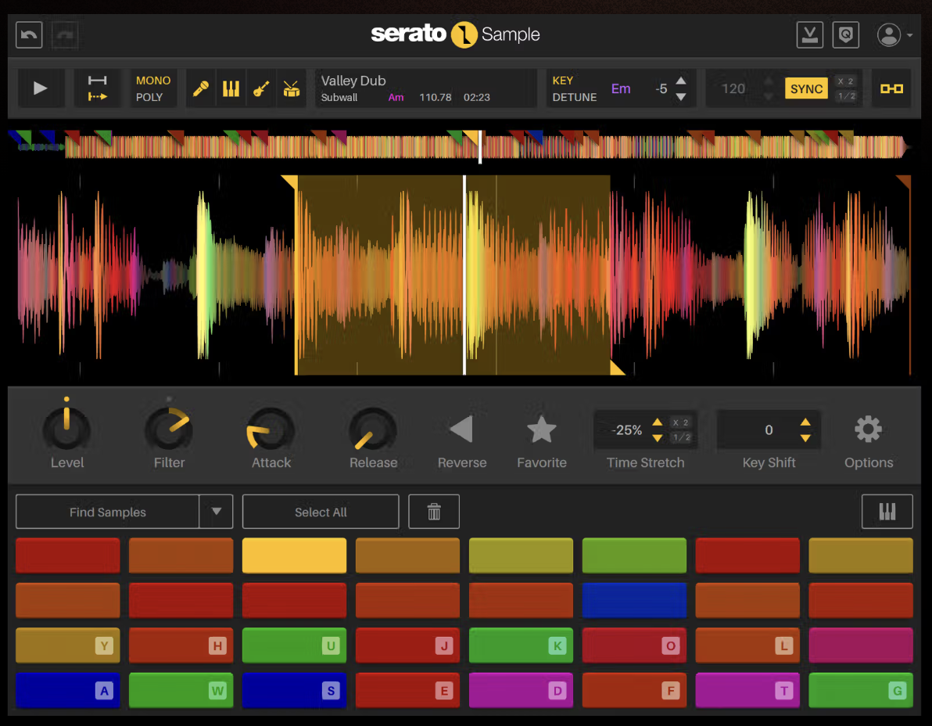Select the drums stem icon
This screenshot has width=932, height=726.
pyautogui.click(x=291, y=88)
